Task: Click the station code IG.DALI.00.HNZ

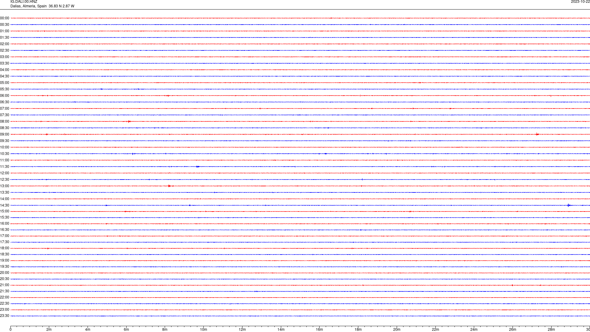Action: click(x=24, y=2)
